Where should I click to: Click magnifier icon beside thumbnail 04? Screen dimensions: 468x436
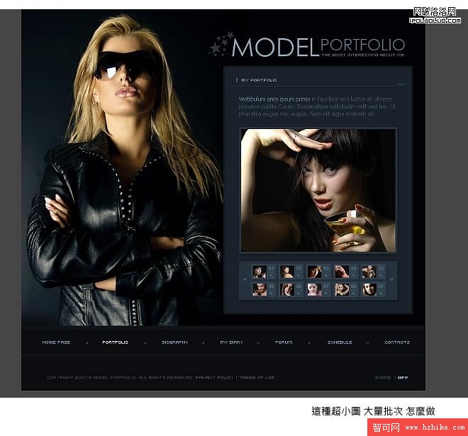(353, 274)
